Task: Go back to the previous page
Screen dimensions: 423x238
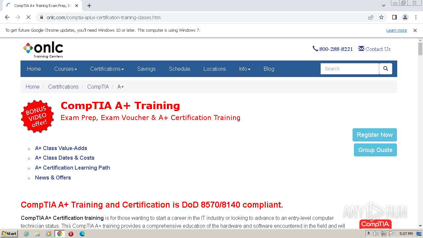Action: 7,17
